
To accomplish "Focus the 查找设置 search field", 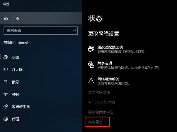I will [x=41, y=30].
